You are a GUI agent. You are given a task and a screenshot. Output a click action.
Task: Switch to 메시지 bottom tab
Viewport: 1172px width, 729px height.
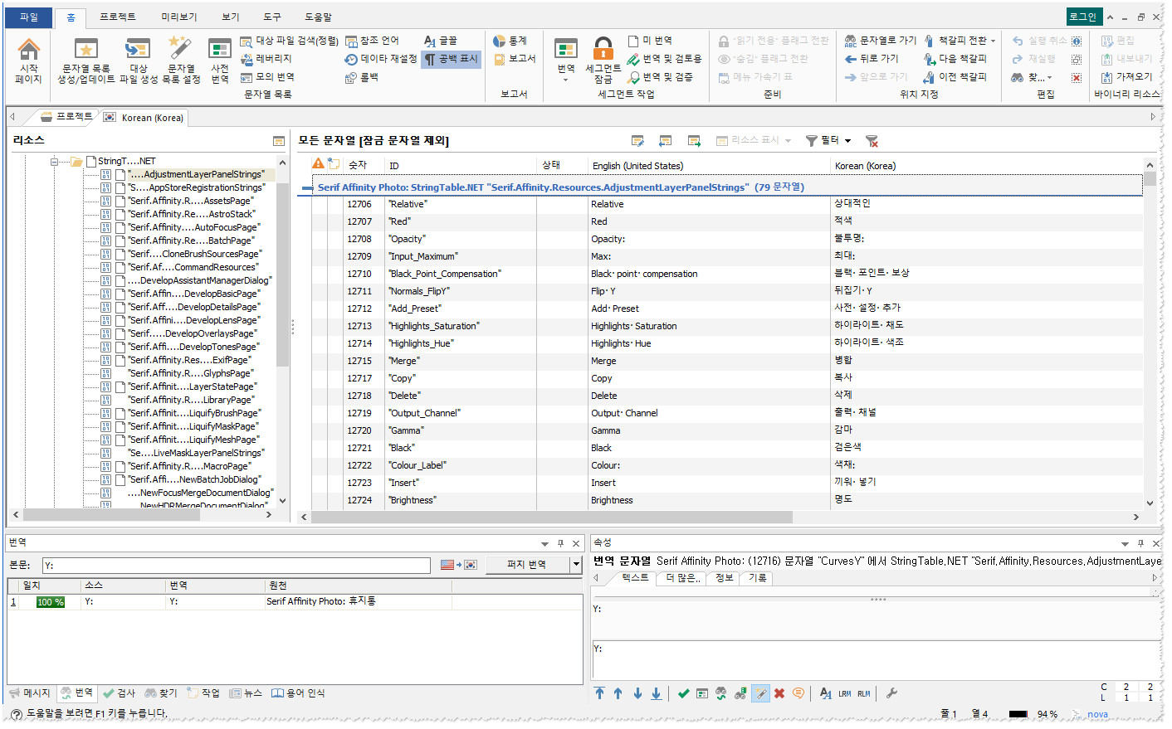coord(29,693)
